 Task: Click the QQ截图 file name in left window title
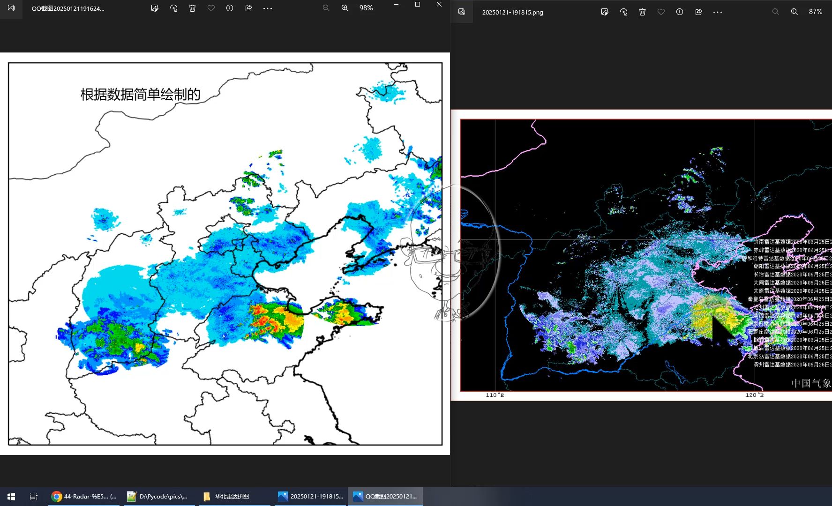(x=68, y=8)
